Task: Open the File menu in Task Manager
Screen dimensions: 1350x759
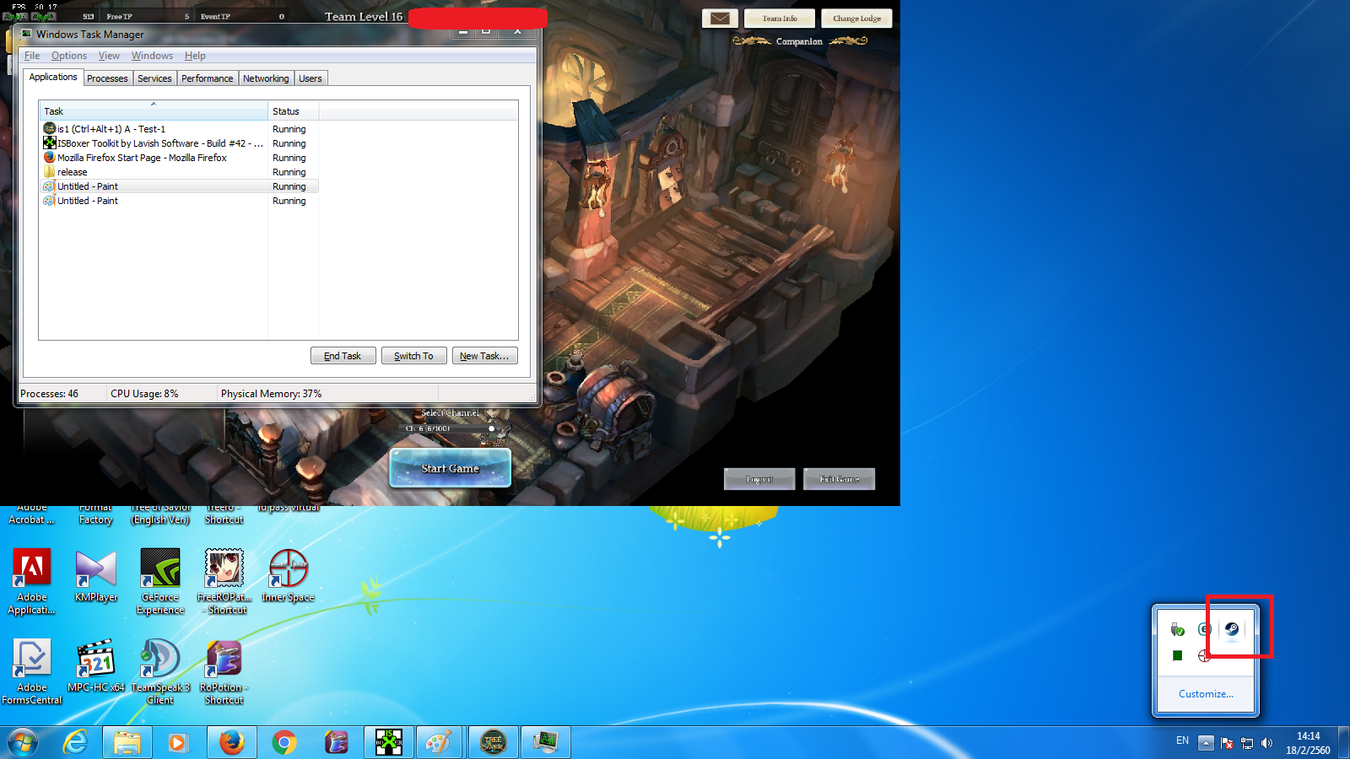Action: 32,56
